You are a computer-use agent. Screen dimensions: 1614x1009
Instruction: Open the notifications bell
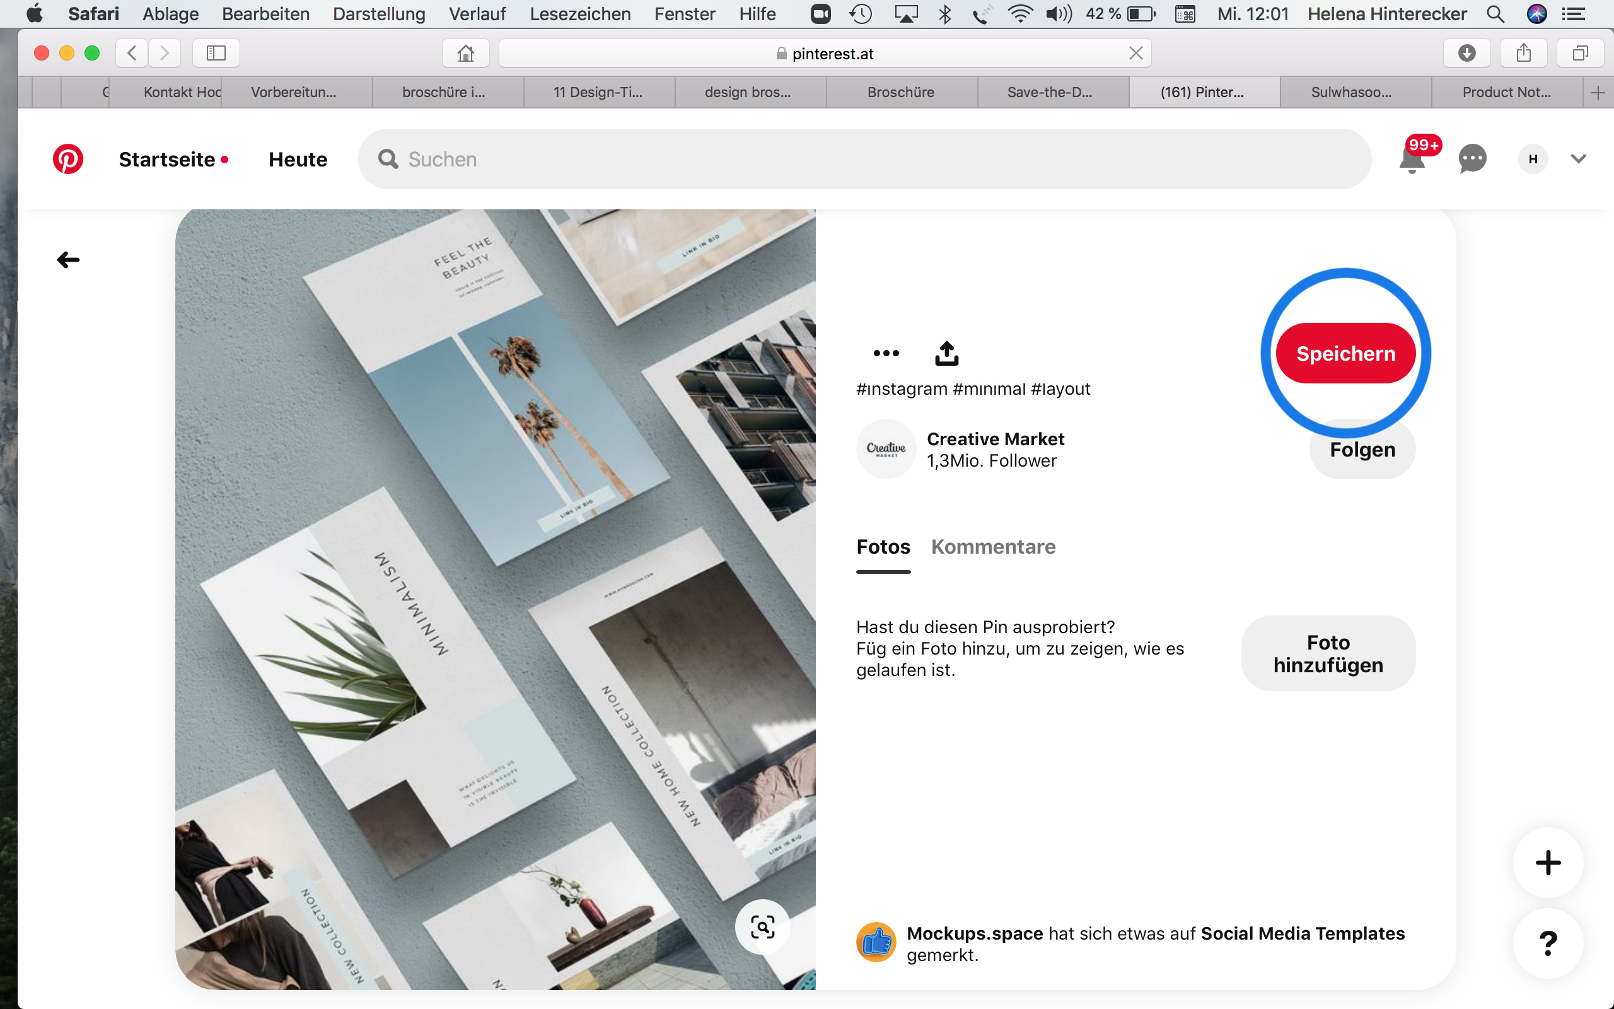(1412, 160)
